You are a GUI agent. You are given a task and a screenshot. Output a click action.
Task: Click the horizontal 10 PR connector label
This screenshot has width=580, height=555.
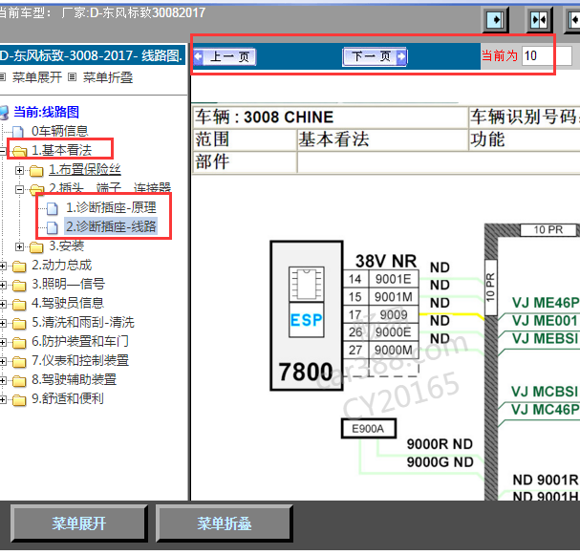[x=548, y=230]
